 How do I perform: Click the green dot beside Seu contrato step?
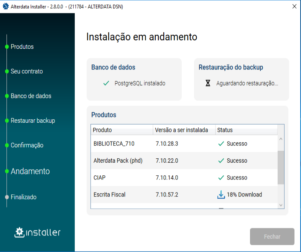coord(7,71)
